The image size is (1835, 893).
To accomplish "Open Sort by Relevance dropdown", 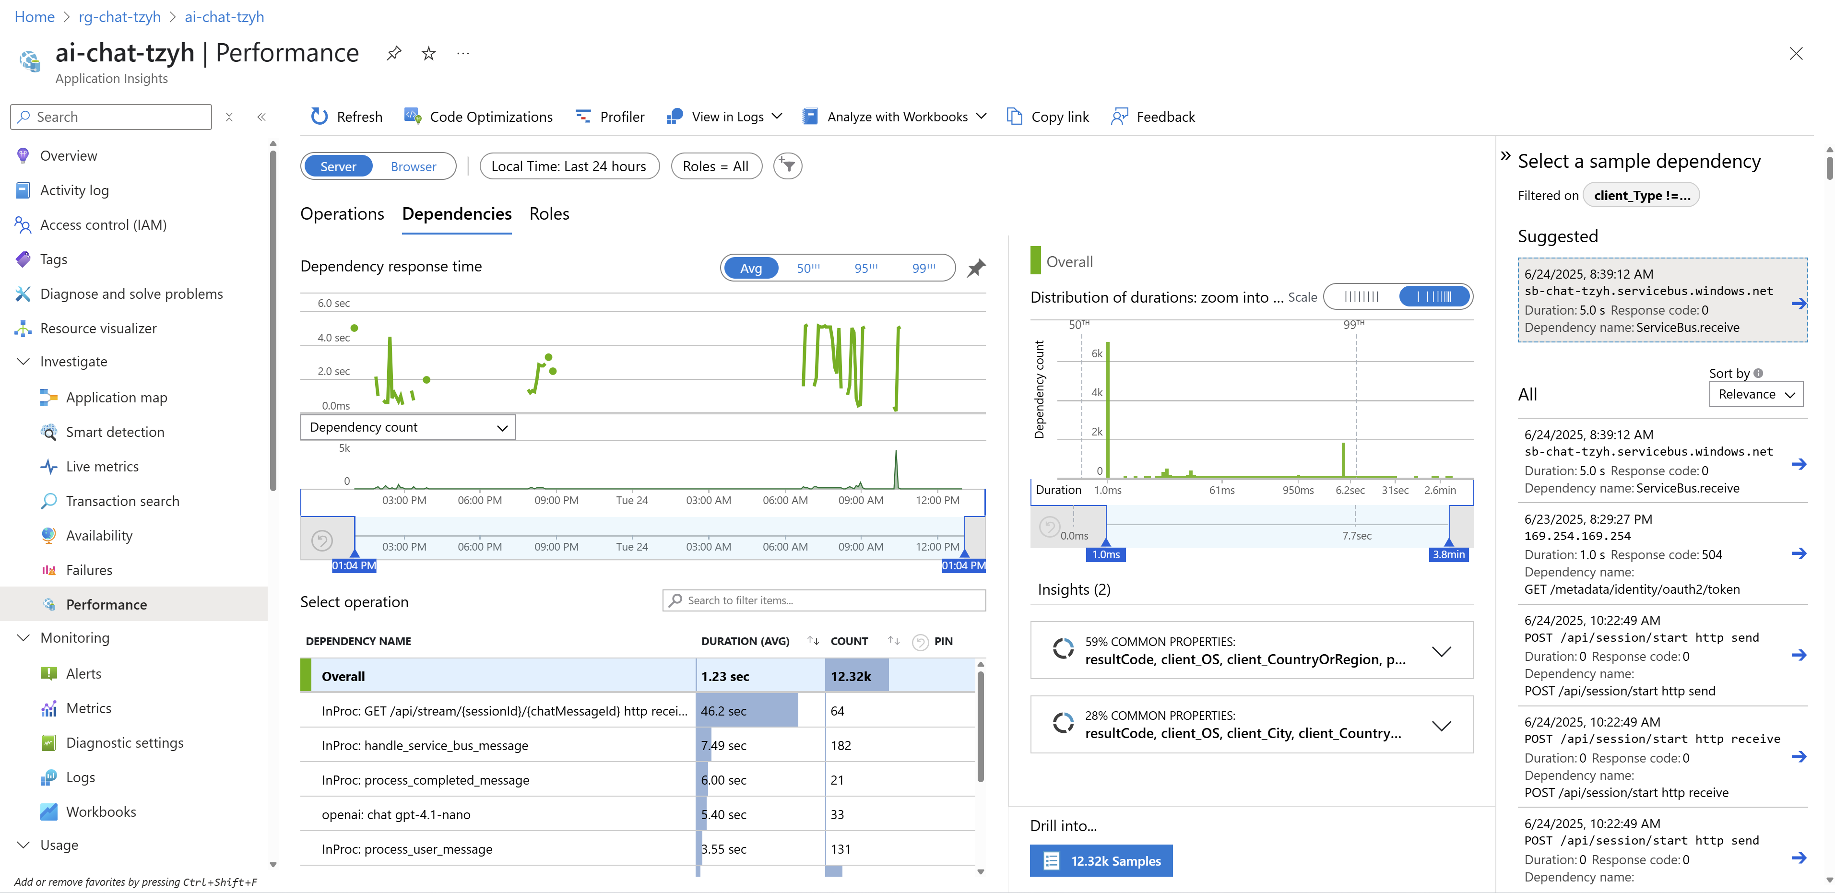I will click(1755, 394).
